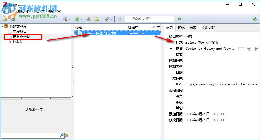Click the empty 日期 field
Screen dimensions: 260x140
[x=221, y=72]
